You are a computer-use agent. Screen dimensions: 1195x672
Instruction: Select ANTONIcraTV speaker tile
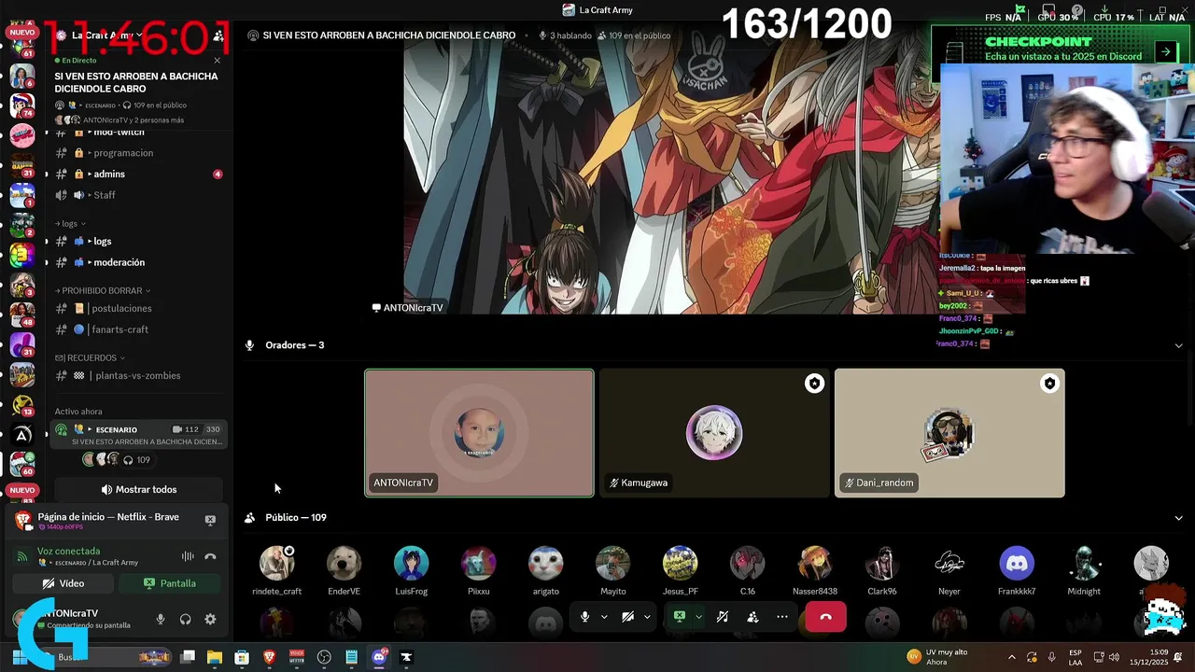[479, 433]
